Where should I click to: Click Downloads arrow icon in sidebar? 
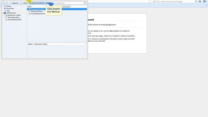5,8
